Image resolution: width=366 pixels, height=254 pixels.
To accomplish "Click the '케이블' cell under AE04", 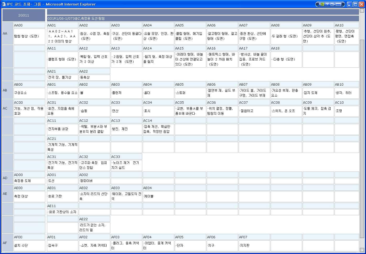I will pyautogui.click(x=158, y=196).
